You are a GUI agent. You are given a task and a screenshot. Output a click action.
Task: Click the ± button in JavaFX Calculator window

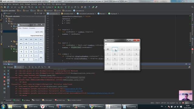[129, 49]
